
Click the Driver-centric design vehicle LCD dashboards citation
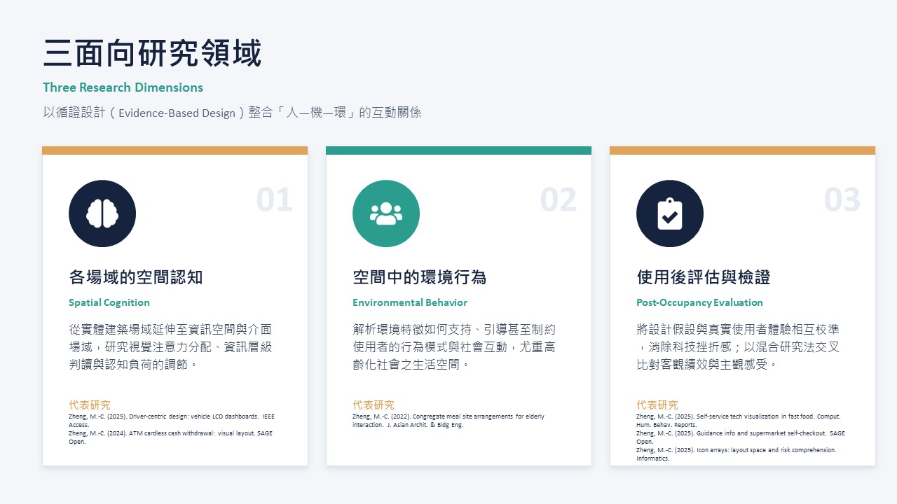click(172, 421)
